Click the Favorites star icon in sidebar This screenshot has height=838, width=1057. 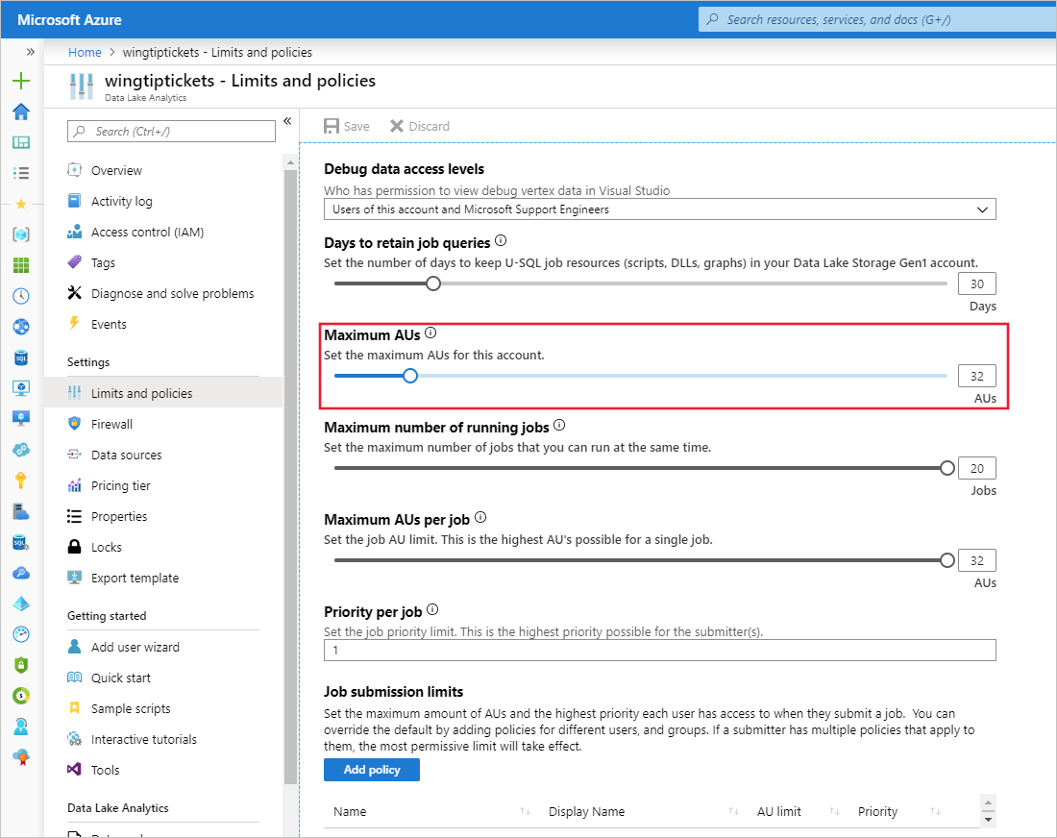point(21,204)
